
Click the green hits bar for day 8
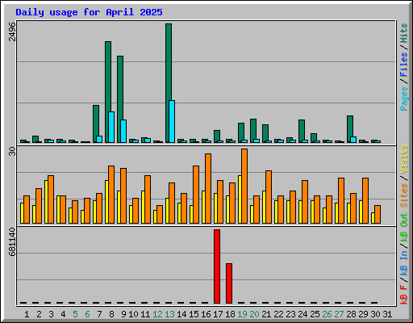(107, 92)
